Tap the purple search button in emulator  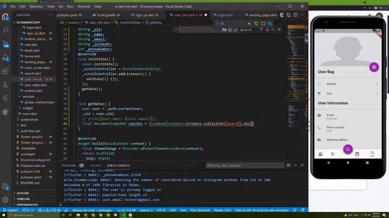pyautogui.click(x=348, y=150)
